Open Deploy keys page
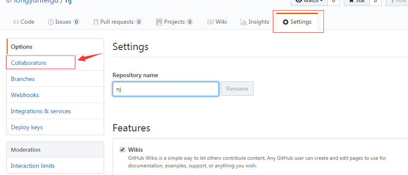Image resolution: width=408 pixels, height=175 pixels. (55, 127)
